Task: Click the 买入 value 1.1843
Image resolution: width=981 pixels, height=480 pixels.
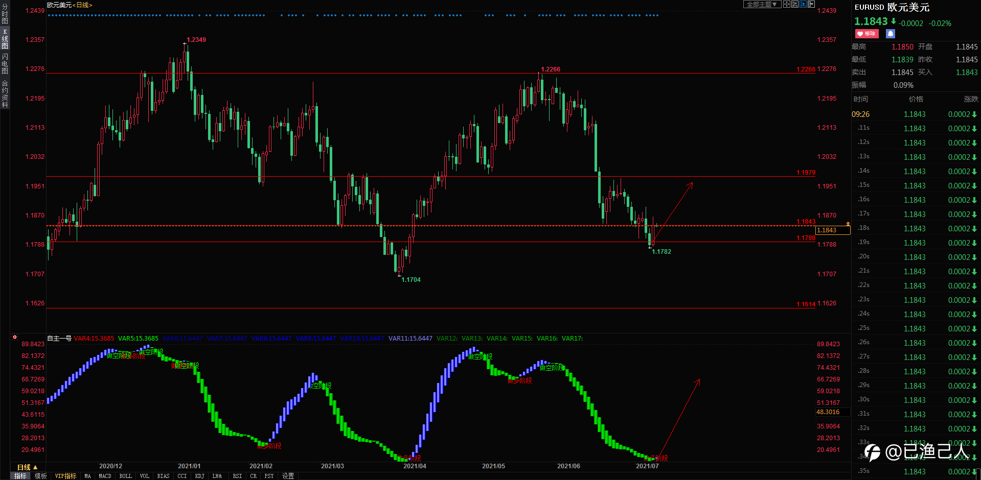Action: (x=967, y=73)
